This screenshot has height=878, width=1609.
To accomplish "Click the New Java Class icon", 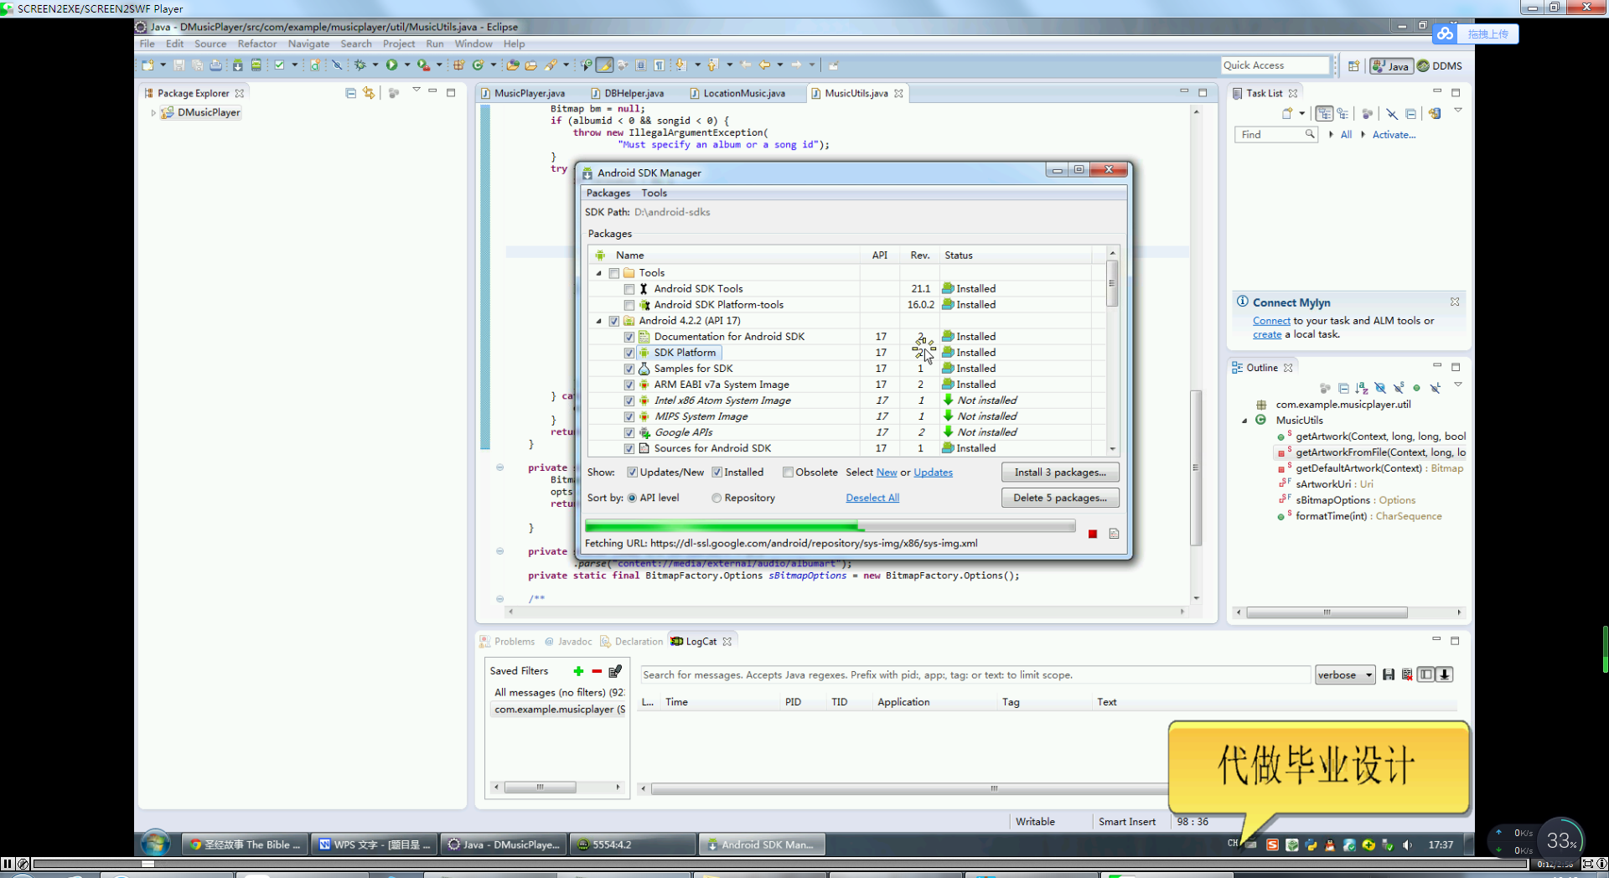I will [478, 65].
